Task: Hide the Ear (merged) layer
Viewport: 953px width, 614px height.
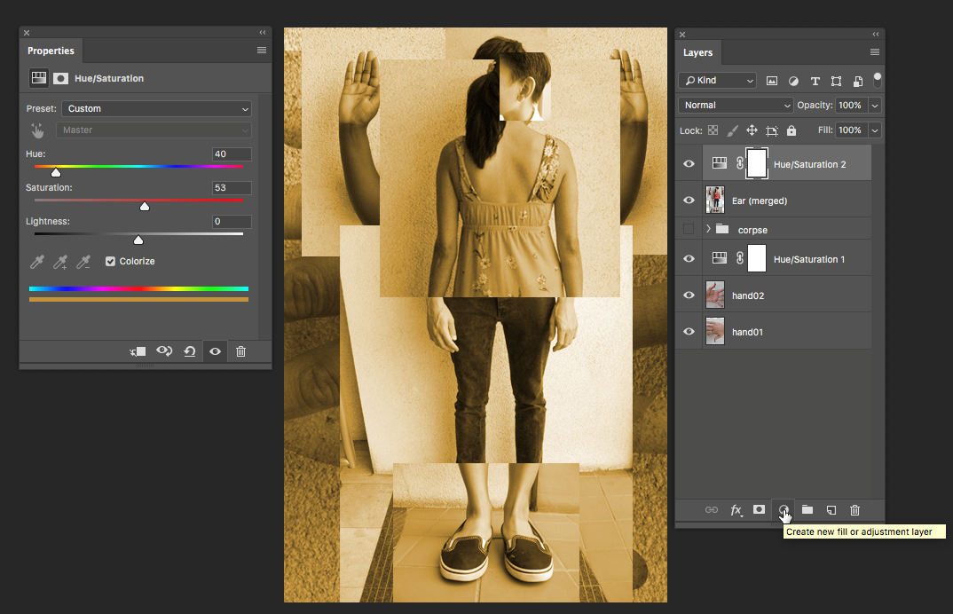Action: point(689,201)
